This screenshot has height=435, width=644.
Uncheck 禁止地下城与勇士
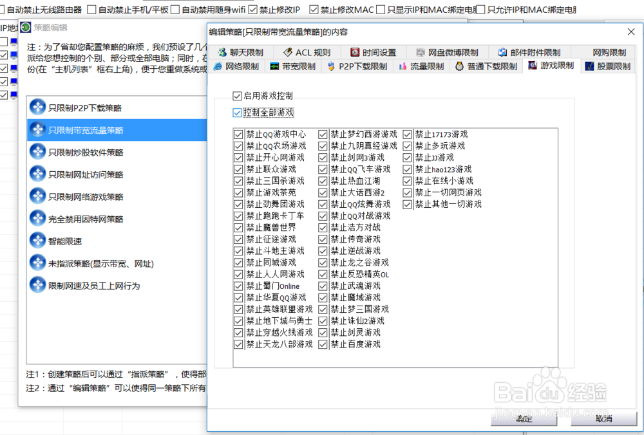(238, 320)
